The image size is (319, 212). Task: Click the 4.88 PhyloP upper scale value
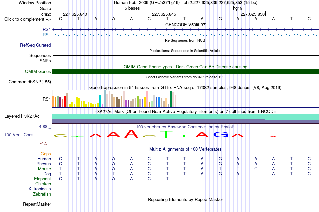click(x=43, y=127)
